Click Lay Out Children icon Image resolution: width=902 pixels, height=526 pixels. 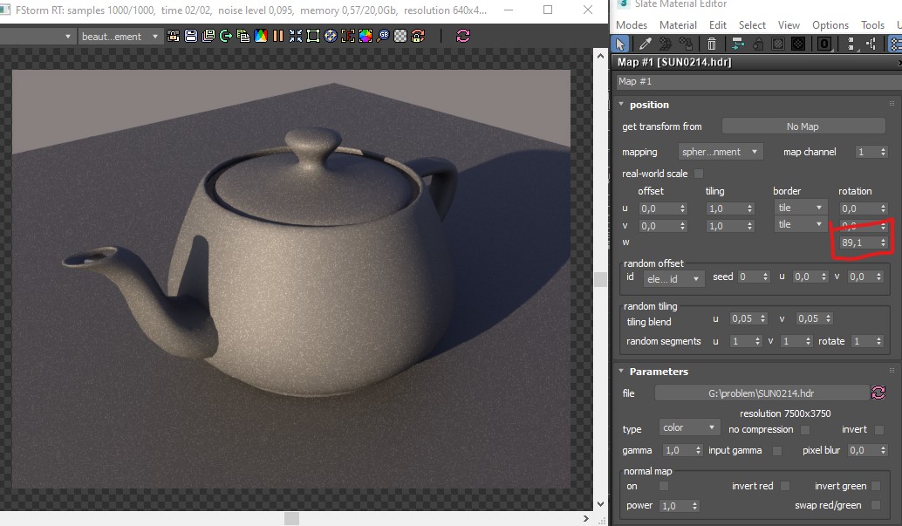(871, 44)
